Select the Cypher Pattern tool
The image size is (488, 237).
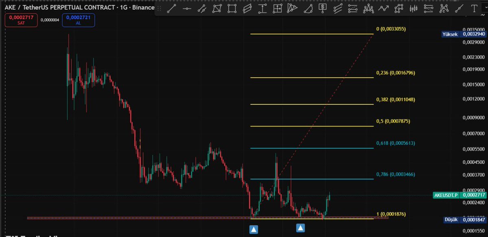tap(444, 9)
